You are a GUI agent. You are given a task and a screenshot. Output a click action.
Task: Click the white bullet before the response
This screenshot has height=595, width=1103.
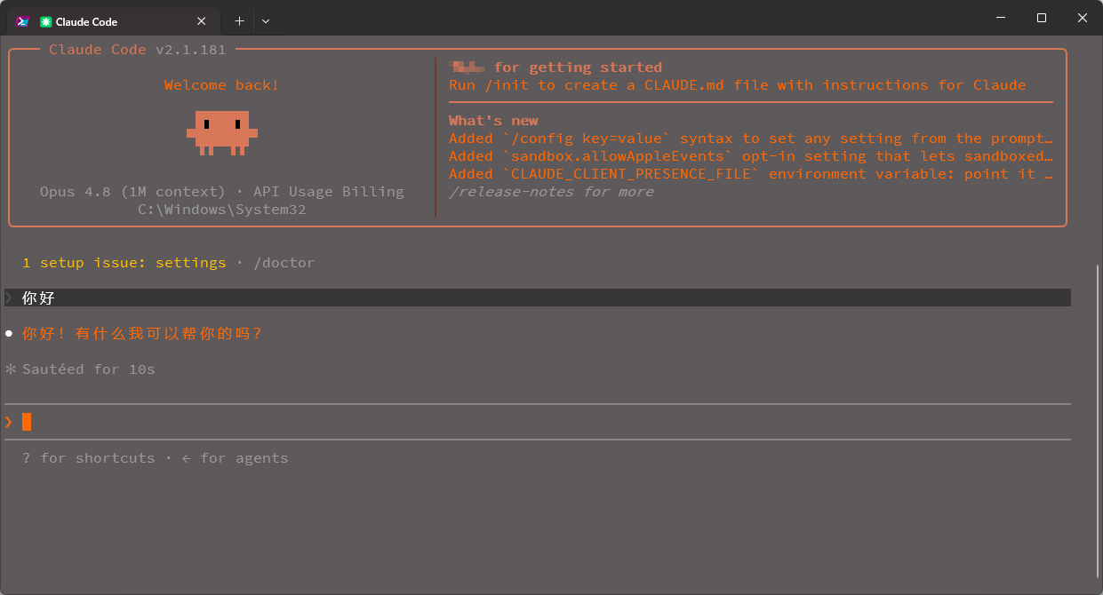pos(9,334)
